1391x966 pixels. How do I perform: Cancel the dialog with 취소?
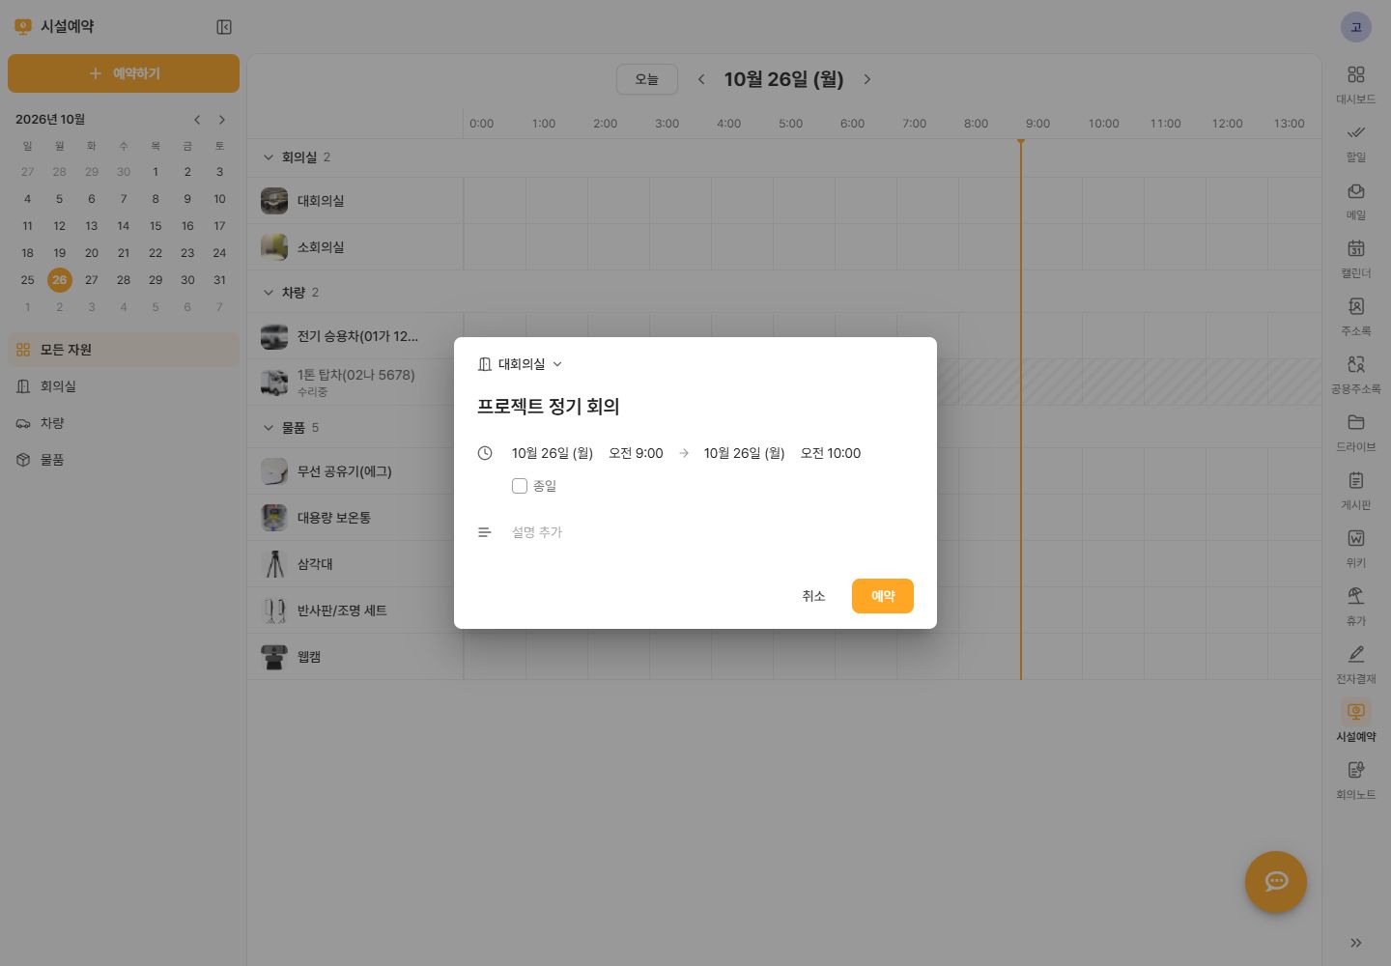tap(813, 596)
